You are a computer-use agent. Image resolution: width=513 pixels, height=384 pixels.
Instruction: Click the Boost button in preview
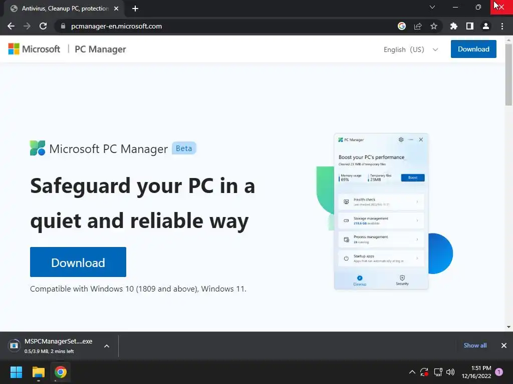pyautogui.click(x=413, y=177)
